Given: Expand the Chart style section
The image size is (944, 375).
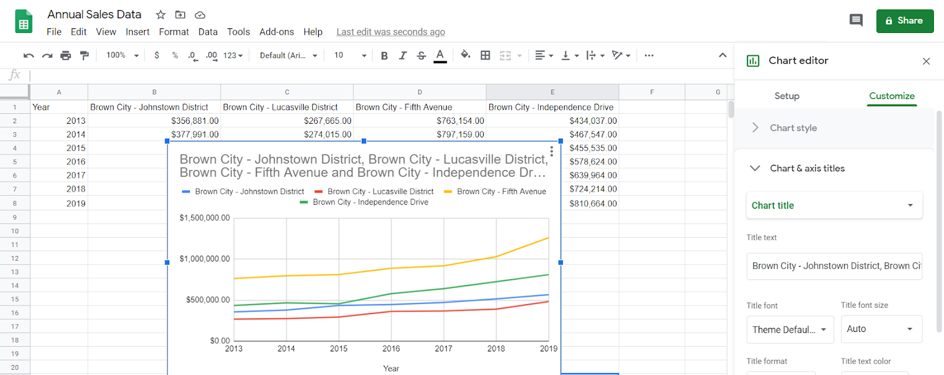Looking at the screenshot, I should [834, 128].
